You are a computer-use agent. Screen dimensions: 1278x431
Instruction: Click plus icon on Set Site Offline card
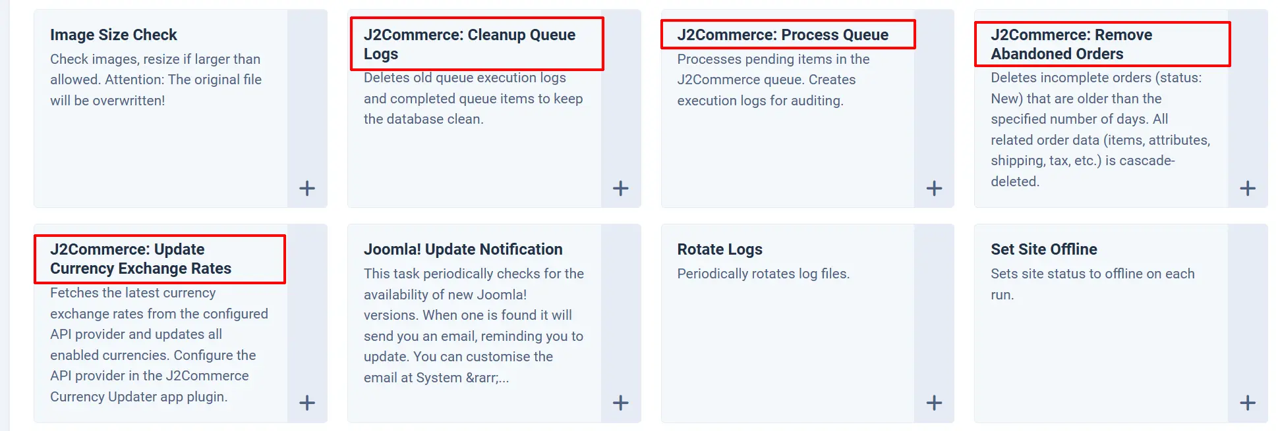pyautogui.click(x=1248, y=403)
